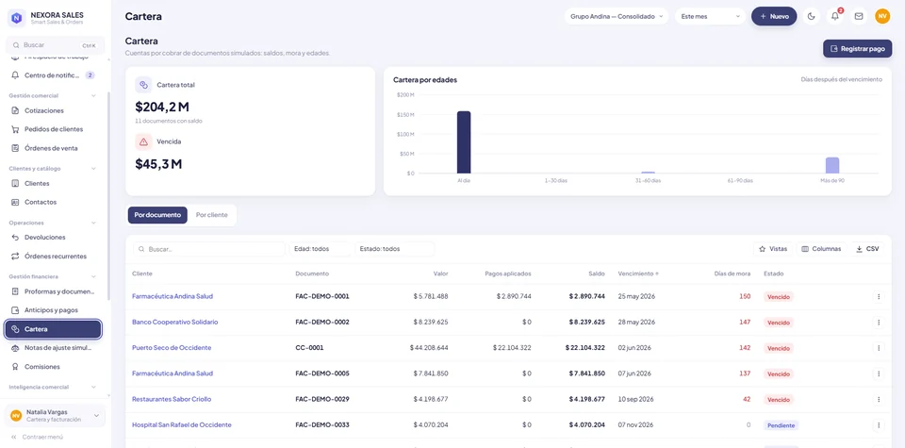This screenshot has height=448, width=905.
Task: Export table with CSV button
Action: [867, 249]
